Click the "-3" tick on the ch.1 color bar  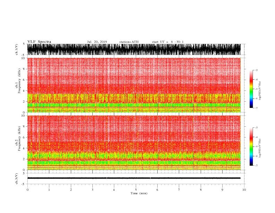[x=256, y=70]
